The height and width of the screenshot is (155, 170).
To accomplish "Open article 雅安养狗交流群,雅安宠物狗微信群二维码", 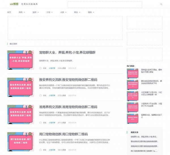I will pyautogui.click(x=68, y=80).
